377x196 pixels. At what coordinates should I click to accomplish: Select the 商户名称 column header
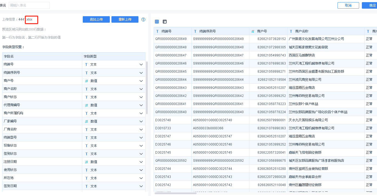click(326, 31)
